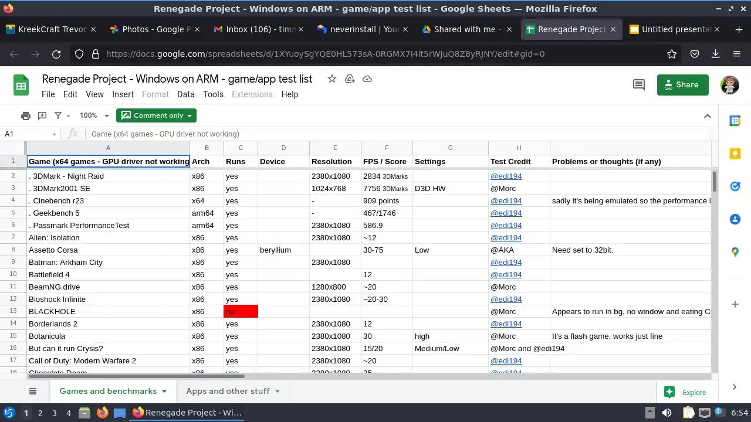
Task: Print the spreadsheet with printer icon
Action: coord(26,115)
